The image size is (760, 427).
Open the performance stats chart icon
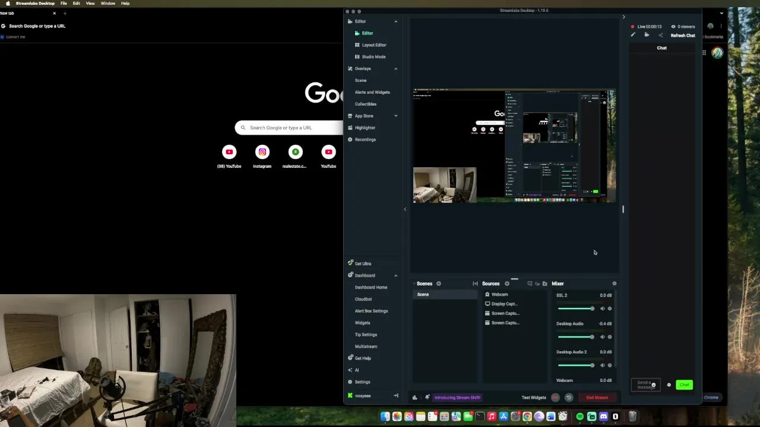414,397
